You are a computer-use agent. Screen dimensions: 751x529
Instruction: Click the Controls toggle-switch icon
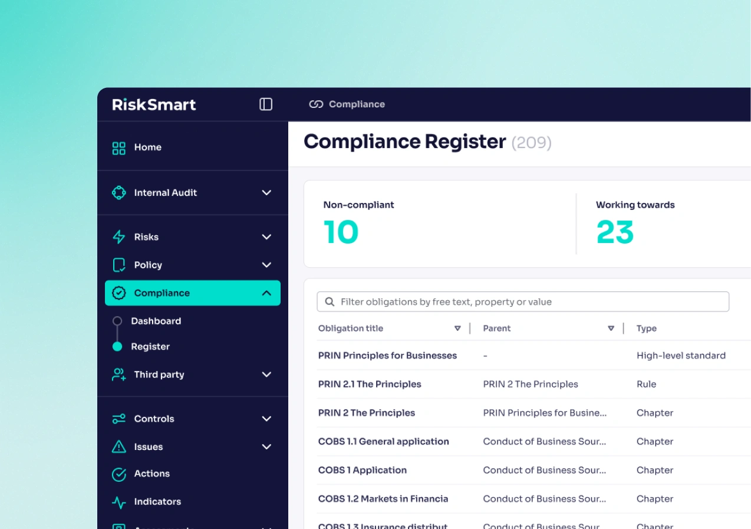click(x=118, y=418)
